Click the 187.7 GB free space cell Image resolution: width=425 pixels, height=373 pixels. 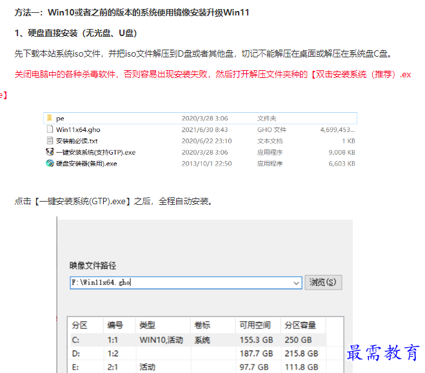(256, 353)
